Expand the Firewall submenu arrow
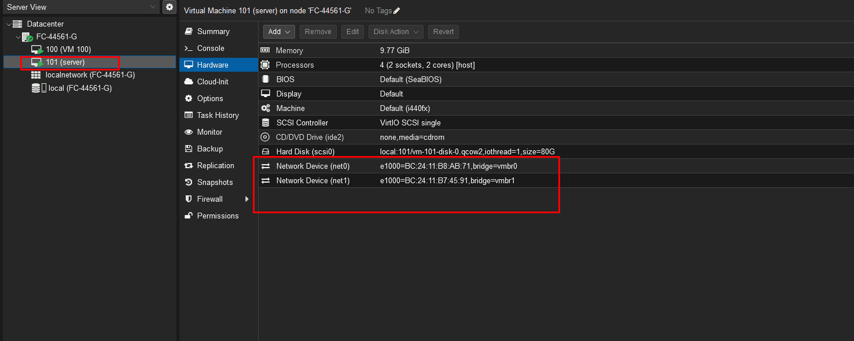The image size is (854, 341). point(247,199)
